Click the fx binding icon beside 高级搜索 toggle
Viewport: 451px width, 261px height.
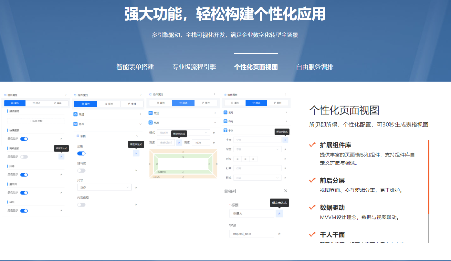coord(61,157)
